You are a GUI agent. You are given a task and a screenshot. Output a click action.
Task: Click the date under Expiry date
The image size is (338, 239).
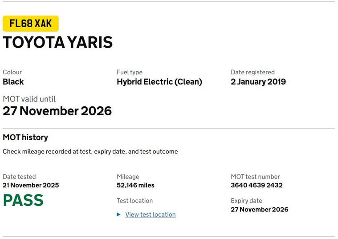click(260, 210)
